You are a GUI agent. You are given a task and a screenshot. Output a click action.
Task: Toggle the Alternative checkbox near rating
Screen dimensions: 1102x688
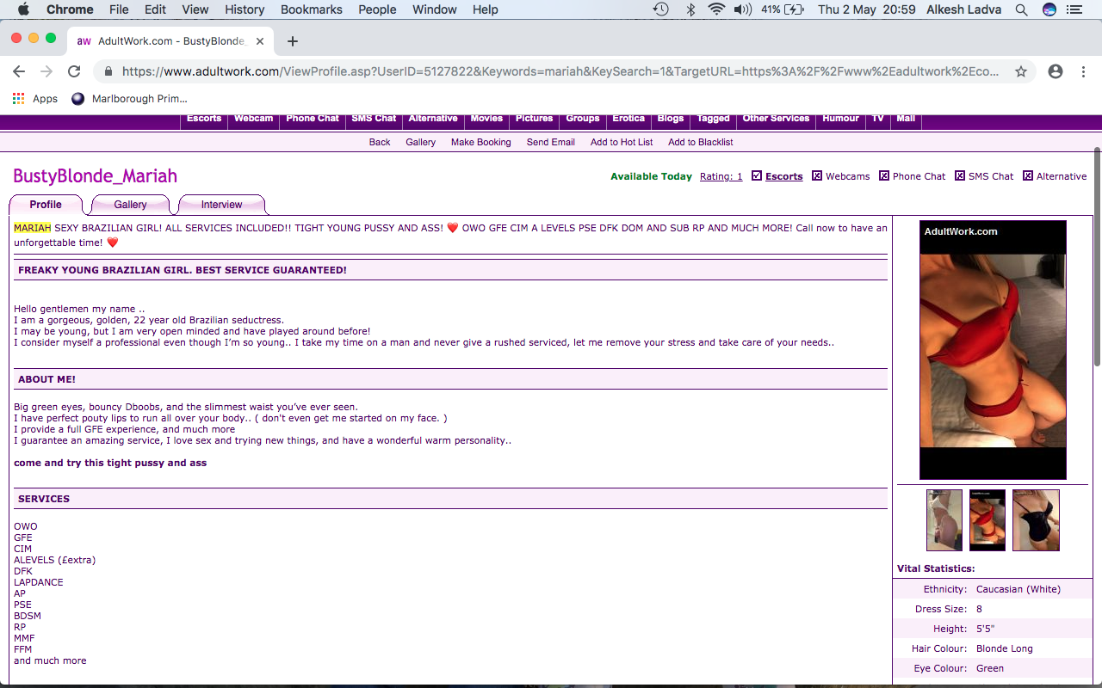[1028, 175]
